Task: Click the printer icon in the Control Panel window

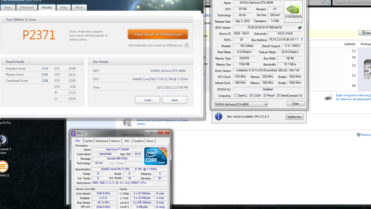Action: (328, 97)
